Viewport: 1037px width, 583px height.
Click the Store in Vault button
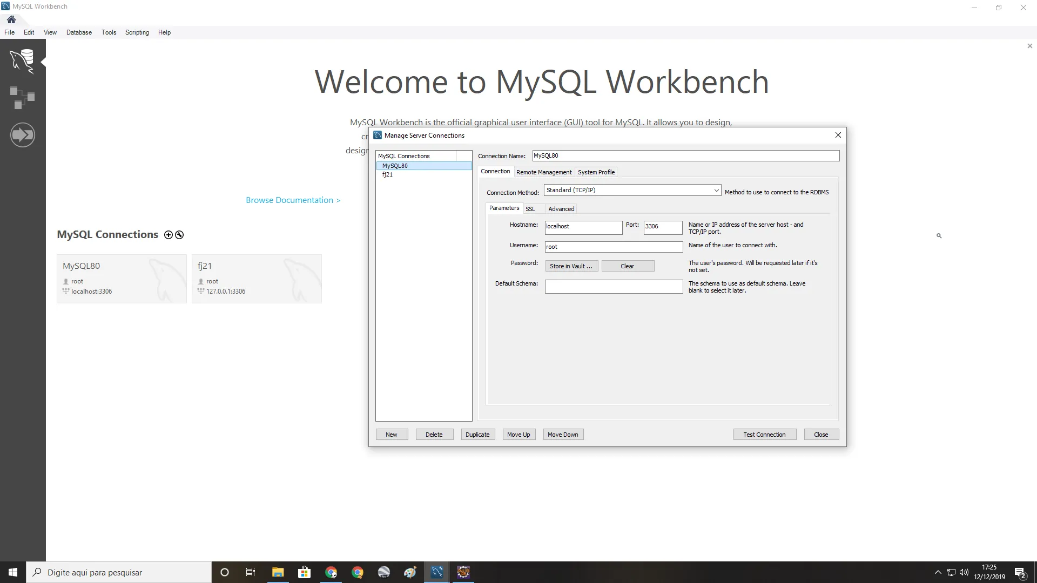571,266
